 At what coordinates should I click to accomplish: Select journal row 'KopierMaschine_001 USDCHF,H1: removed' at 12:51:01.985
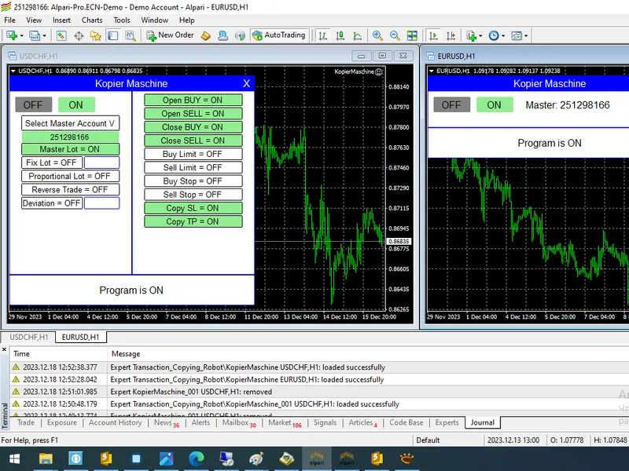tap(319, 392)
